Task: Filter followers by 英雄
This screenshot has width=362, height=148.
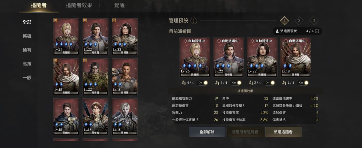Action: (x=27, y=36)
